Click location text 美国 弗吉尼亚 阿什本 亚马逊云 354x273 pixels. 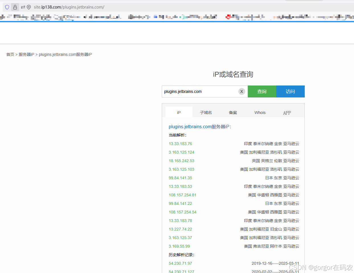pos(271,246)
